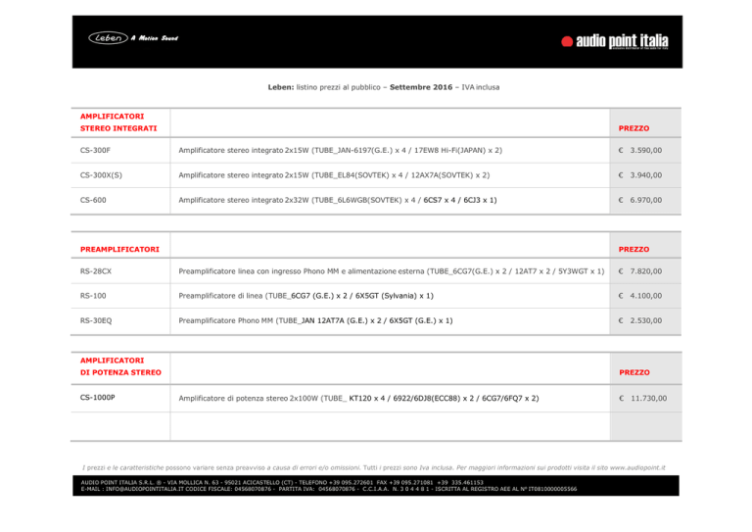Click the price € 4.100,00
The width and height of the screenshot is (752, 532).
click(639, 296)
